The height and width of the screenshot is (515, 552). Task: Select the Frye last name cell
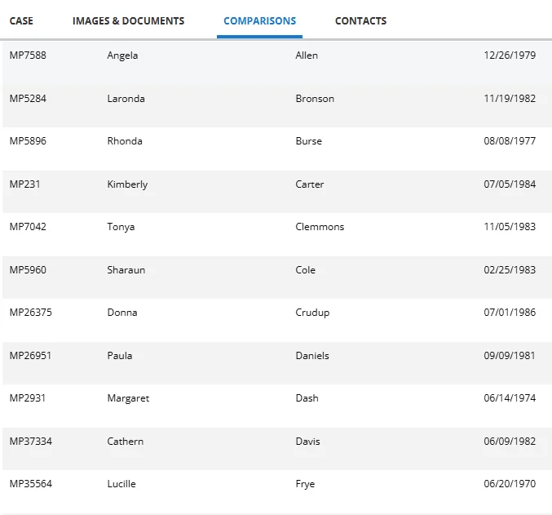[305, 484]
